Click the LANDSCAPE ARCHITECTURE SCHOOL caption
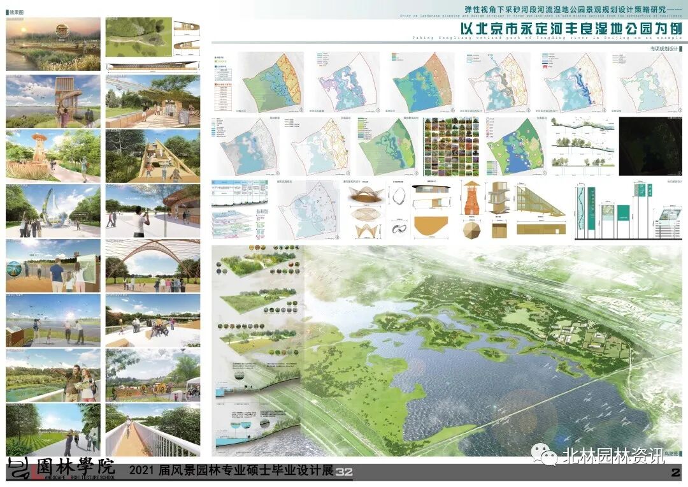This screenshot has height=487, width=688. coord(73,477)
